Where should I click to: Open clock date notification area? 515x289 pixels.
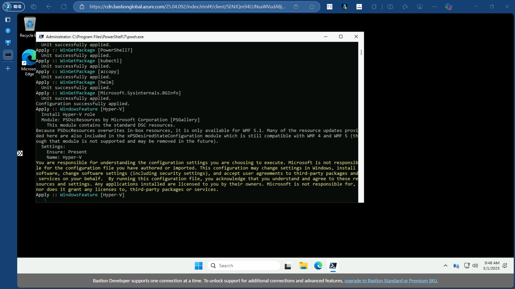[491, 266]
